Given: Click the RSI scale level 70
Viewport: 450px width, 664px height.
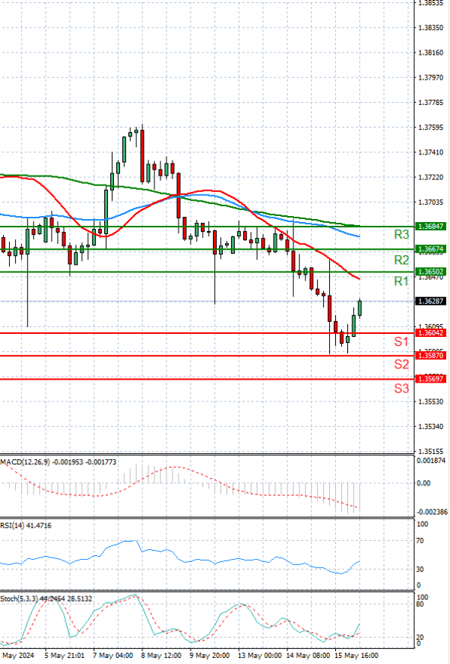Looking at the screenshot, I should pyautogui.click(x=420, y=541).
